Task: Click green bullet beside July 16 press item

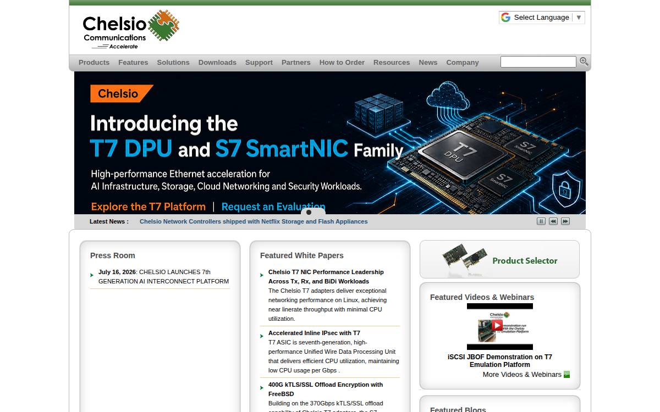Action: pyautogui.click(x=92, y=275)
